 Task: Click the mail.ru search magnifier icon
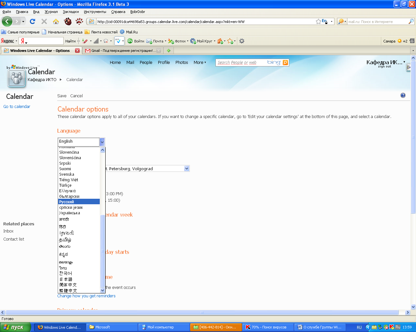[x=411, y=21]
